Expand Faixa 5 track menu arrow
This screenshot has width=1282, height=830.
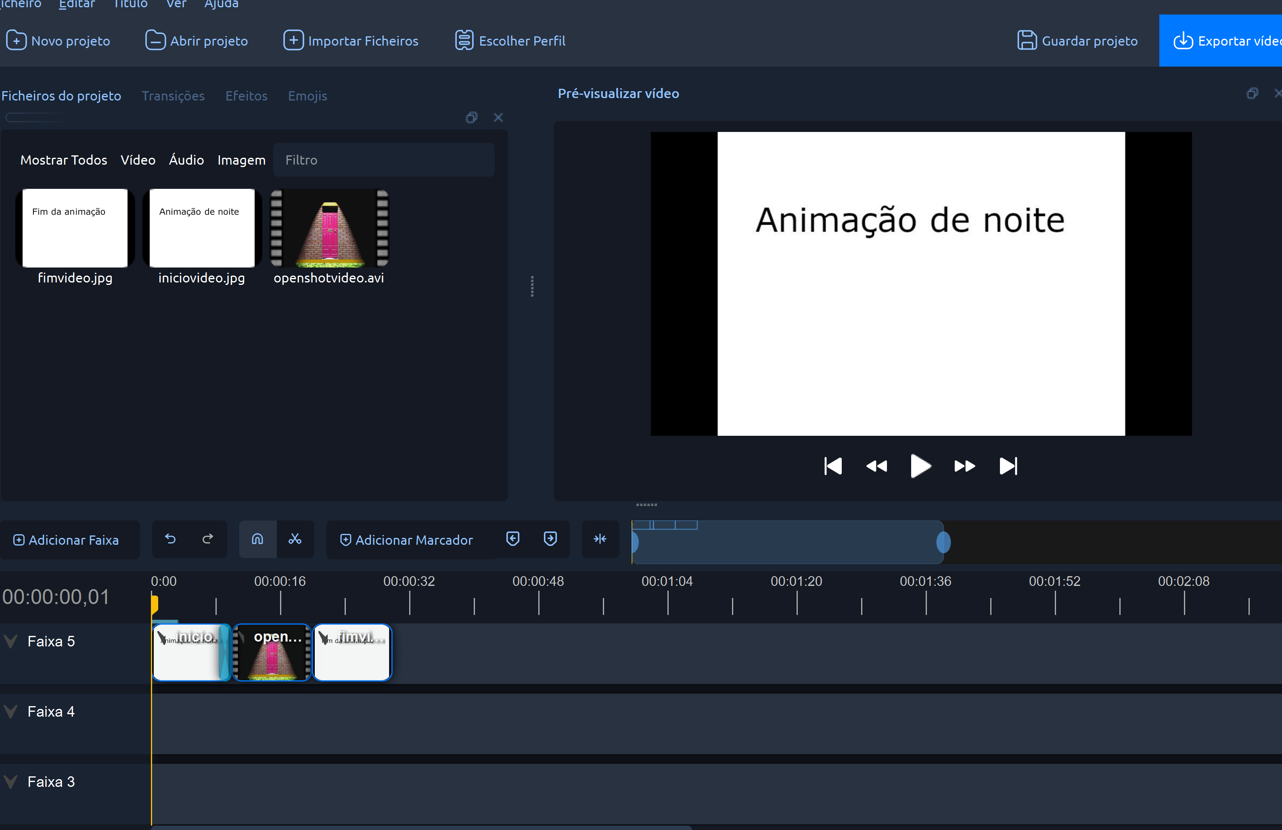pyautogui.click(x=11, y=641)
